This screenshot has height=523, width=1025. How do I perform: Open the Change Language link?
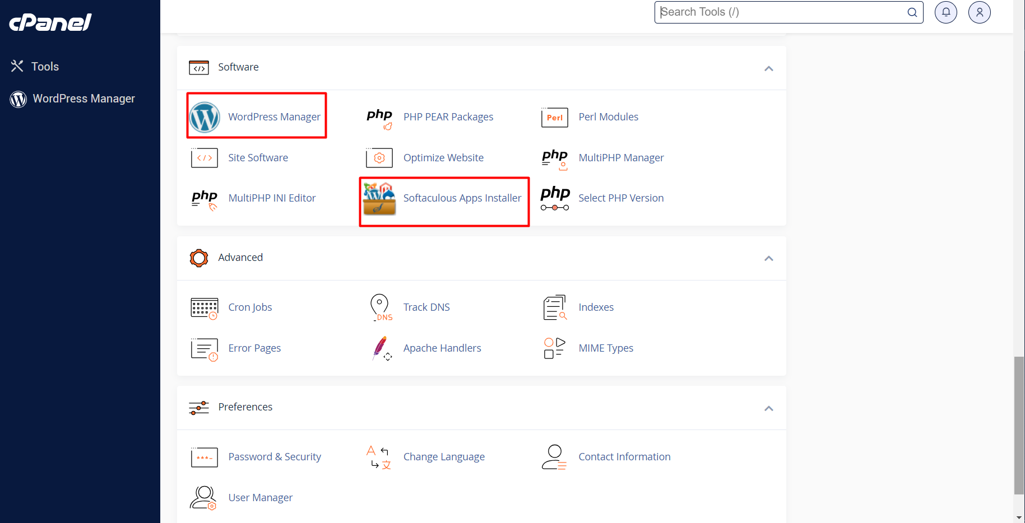pos(444,457)
